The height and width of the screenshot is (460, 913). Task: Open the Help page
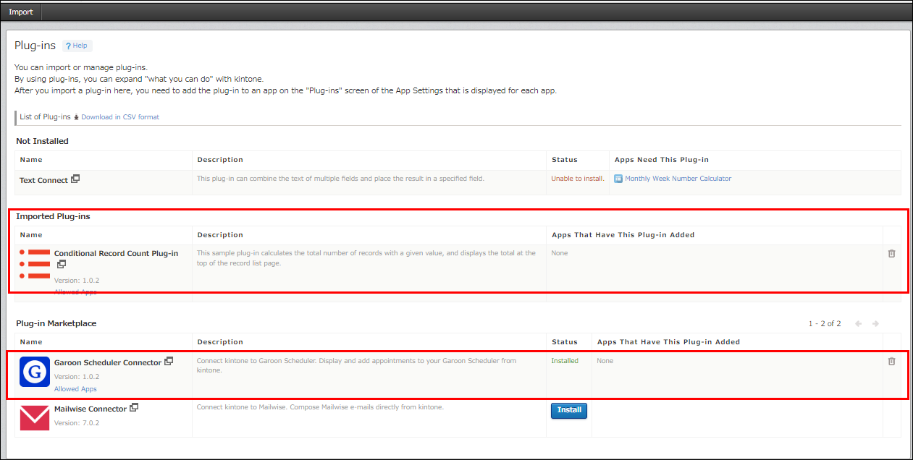(x=77, y=45)
